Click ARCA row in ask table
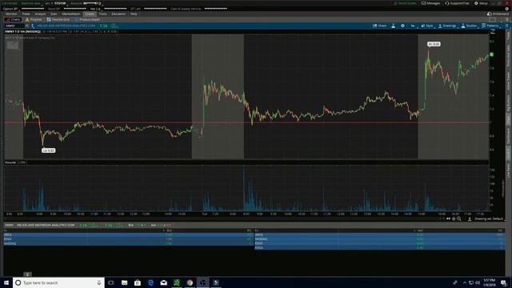512x288 pixels. pyautogui.click(x=379, y=234)
